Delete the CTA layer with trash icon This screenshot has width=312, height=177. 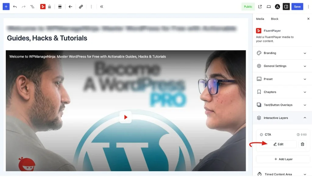[303, 144]
